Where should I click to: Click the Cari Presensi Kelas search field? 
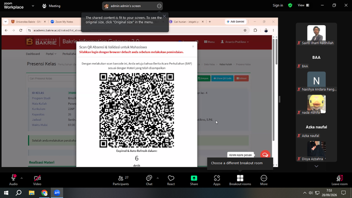(x=52, y=78)
